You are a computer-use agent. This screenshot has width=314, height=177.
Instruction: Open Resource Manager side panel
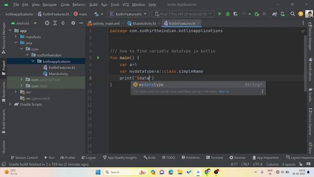3,38
